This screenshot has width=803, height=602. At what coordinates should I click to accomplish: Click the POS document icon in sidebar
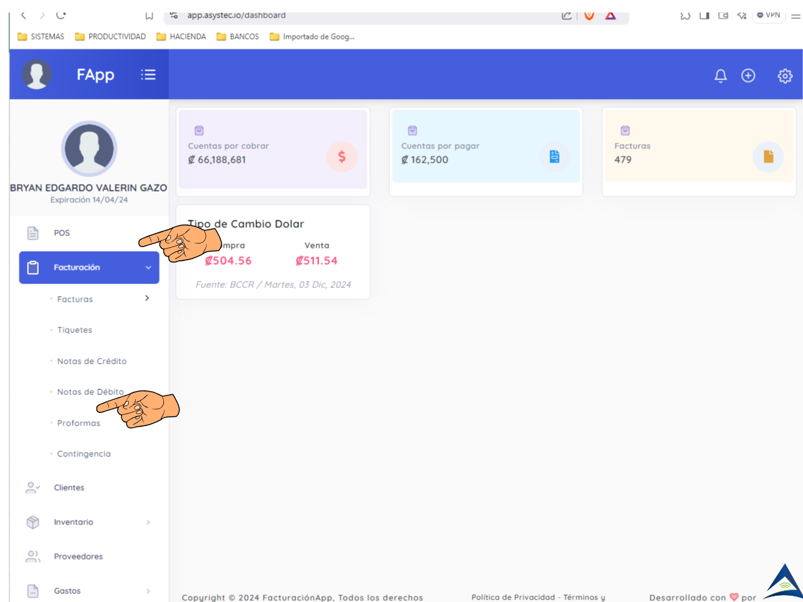[33, 233]
